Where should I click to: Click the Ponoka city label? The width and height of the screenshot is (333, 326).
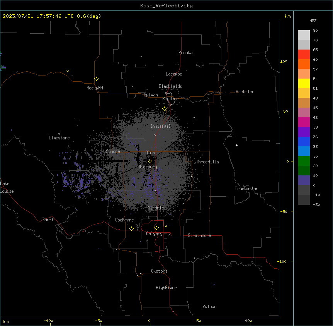185,53
